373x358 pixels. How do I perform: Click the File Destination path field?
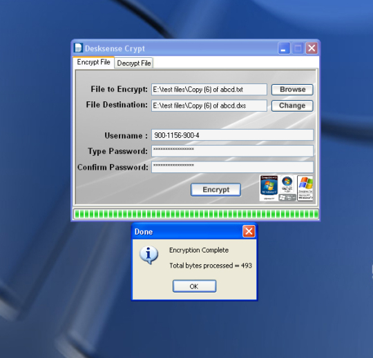(209, 106)
